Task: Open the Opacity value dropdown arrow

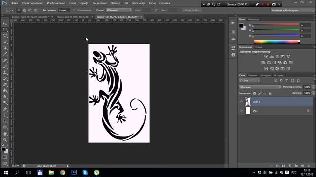Action: click(x=313, y=87)
